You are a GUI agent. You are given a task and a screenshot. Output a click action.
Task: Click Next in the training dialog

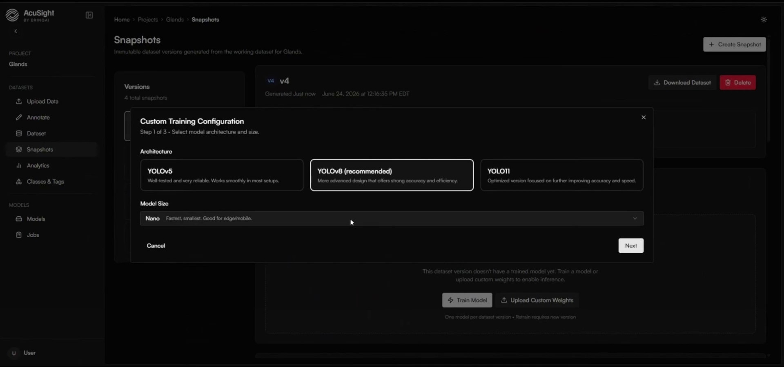tap(631, 246)
